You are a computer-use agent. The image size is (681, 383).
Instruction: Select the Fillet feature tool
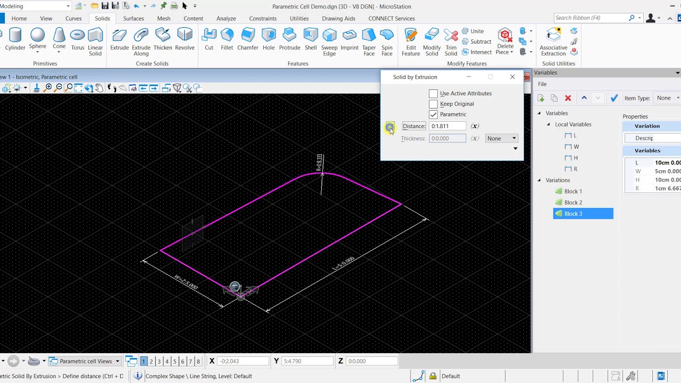pyautogui.click(x=227, y=40)
